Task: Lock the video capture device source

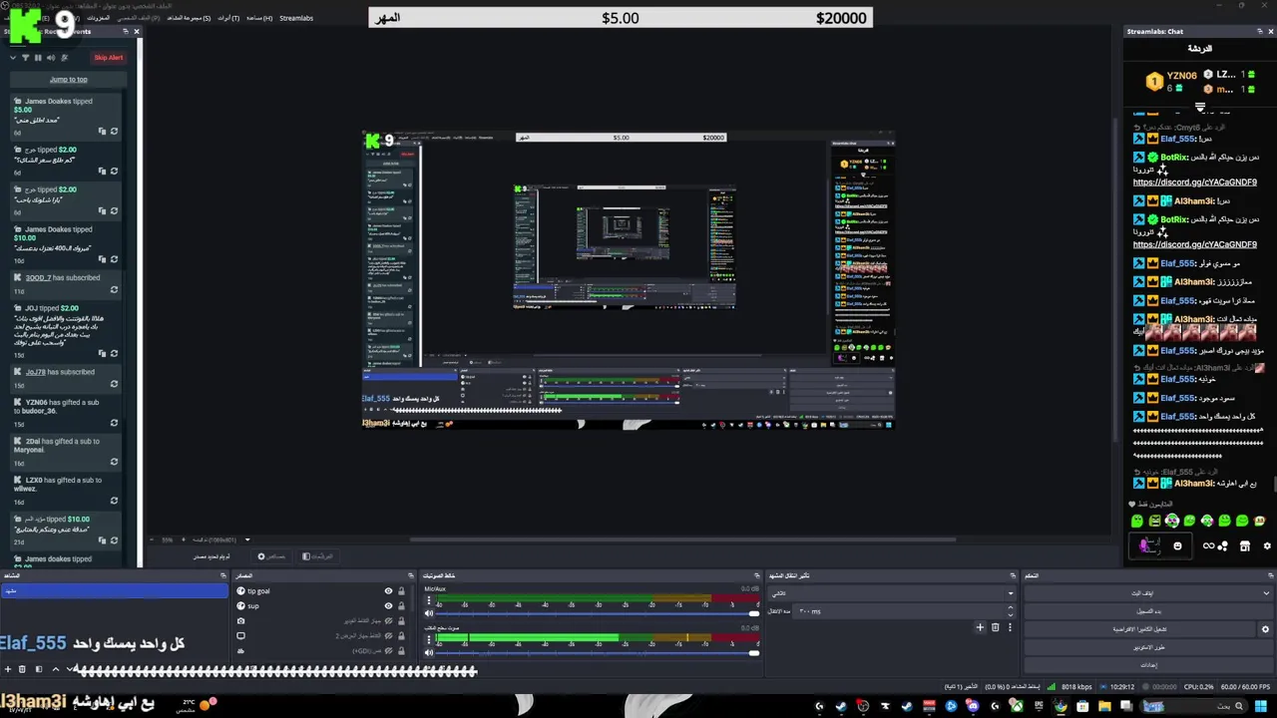Action: coord(401,621)
